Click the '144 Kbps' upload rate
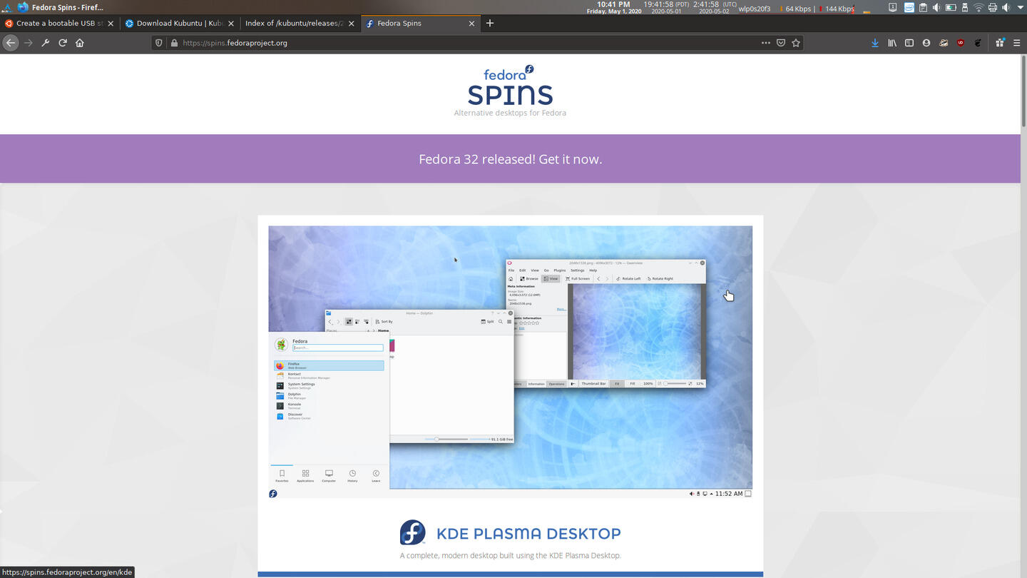This screenshot has height=578, width=1027. click(839, 9)
